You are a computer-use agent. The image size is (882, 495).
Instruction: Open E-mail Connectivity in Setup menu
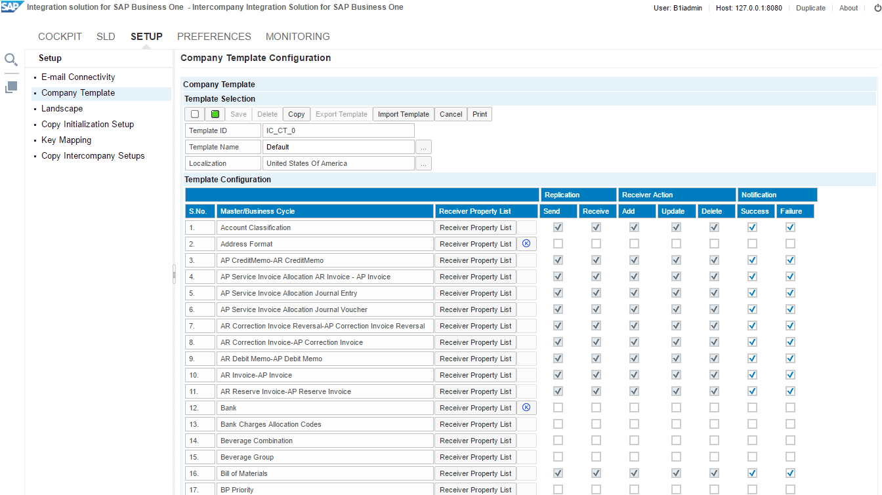click(78, 77)
